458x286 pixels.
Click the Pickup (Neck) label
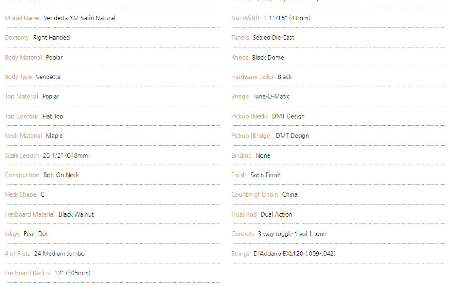click(249, 116)
